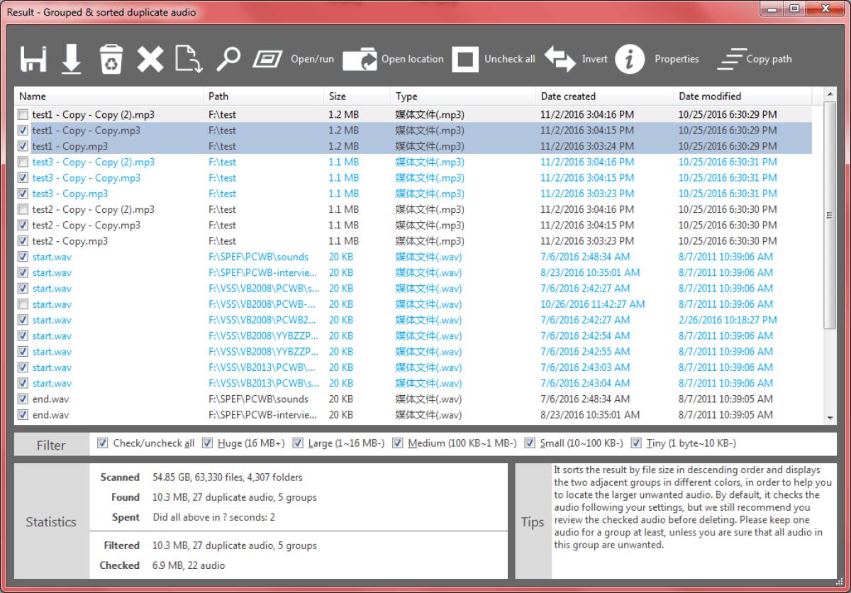Click the red X delete icon
Image resolution: width=851 pixels, height=593 pixels.
[150, 59]
